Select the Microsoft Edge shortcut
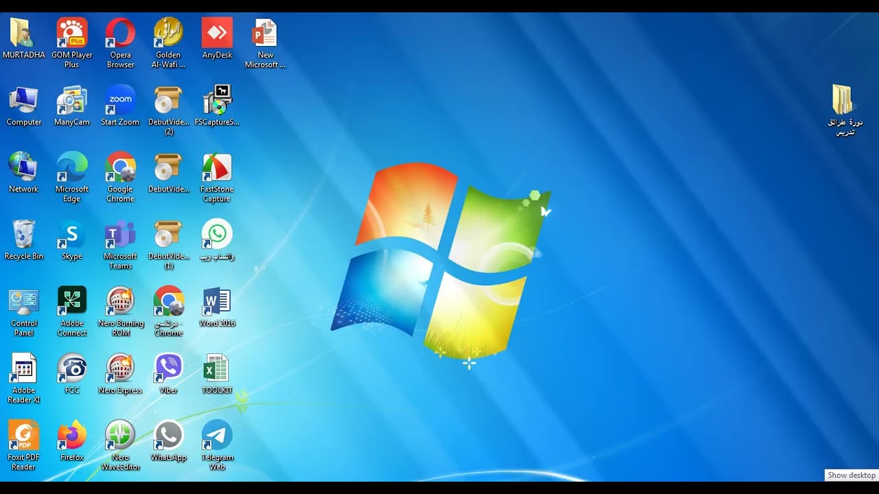The image size is (879, 494). (x=72, y=167)
